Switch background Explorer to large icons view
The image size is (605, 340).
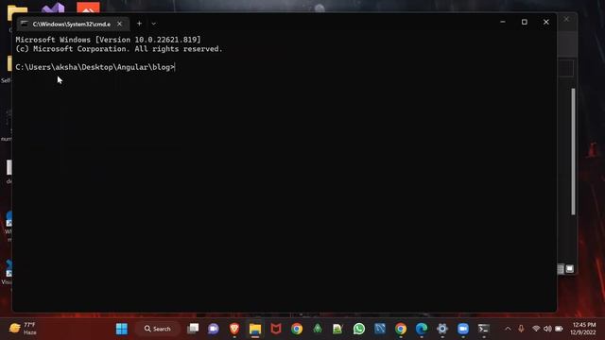click(x=570, y=268)
